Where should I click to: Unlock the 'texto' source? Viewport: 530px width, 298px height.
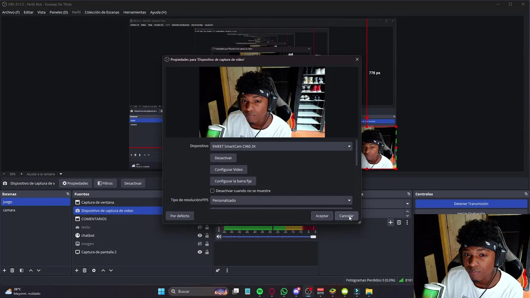click(x=207, y=227)
